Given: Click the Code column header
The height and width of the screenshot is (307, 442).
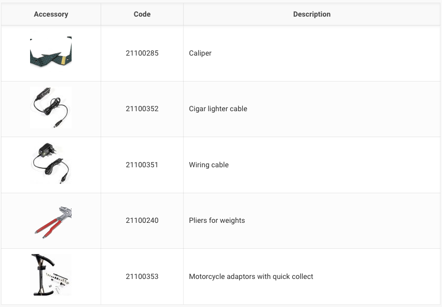Looking at the screenshot, I should pos(142,14).
